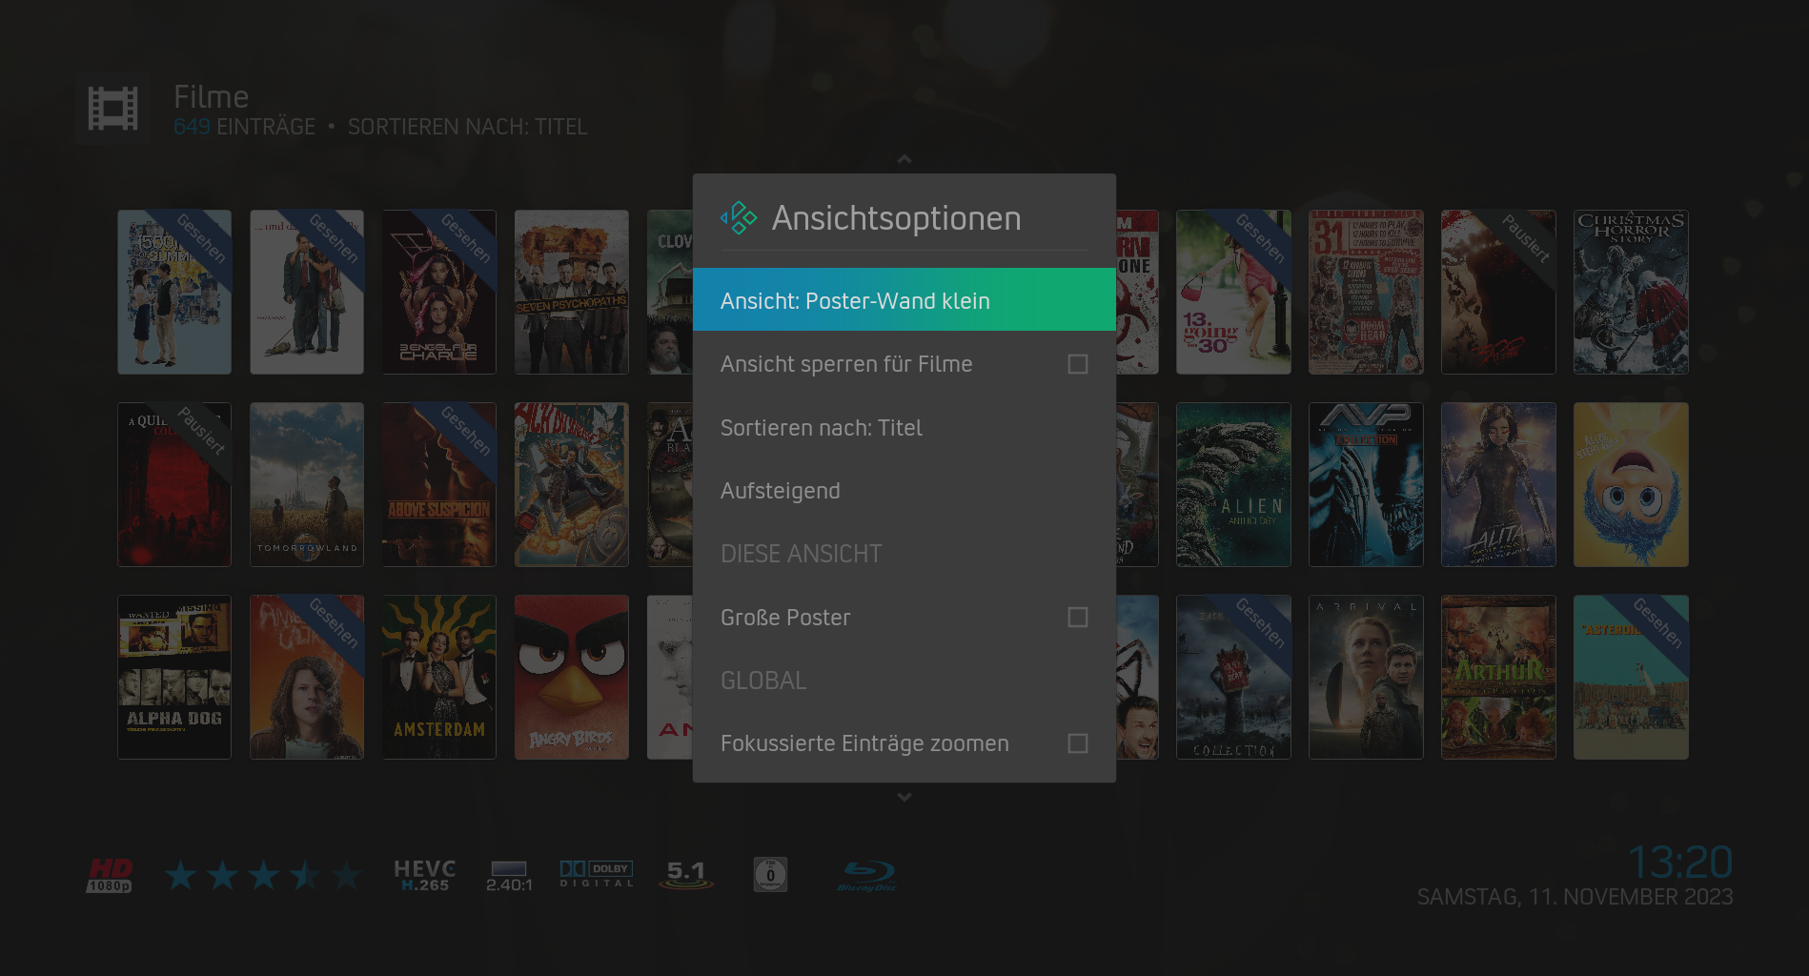Enable Fokussierte Einträge zoomen checkbox

1078,743
